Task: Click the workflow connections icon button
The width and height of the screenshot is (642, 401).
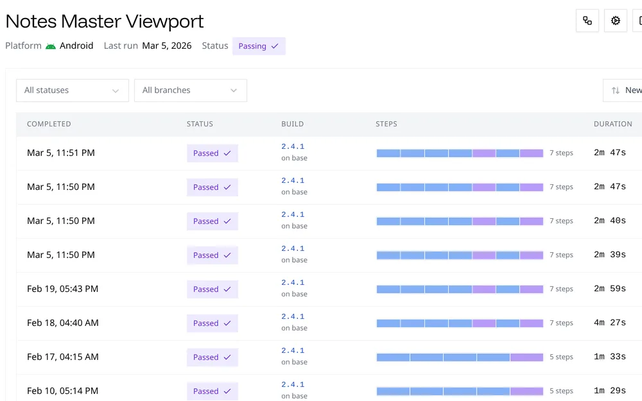Action: pyautogui.click(x=587, y=21)
